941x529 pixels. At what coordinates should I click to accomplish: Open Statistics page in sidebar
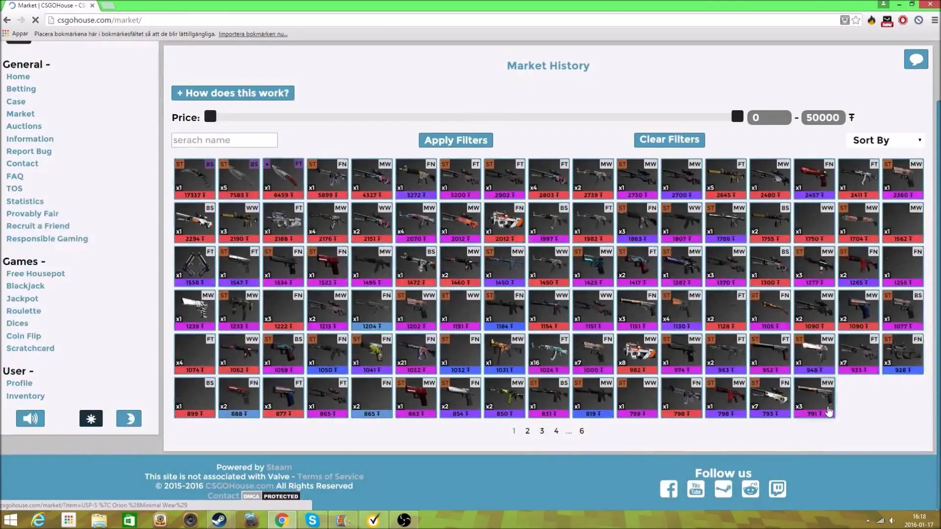(x=25, y=201)
